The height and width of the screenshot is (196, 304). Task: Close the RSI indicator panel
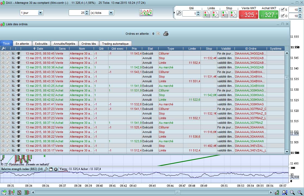(56, 169)
